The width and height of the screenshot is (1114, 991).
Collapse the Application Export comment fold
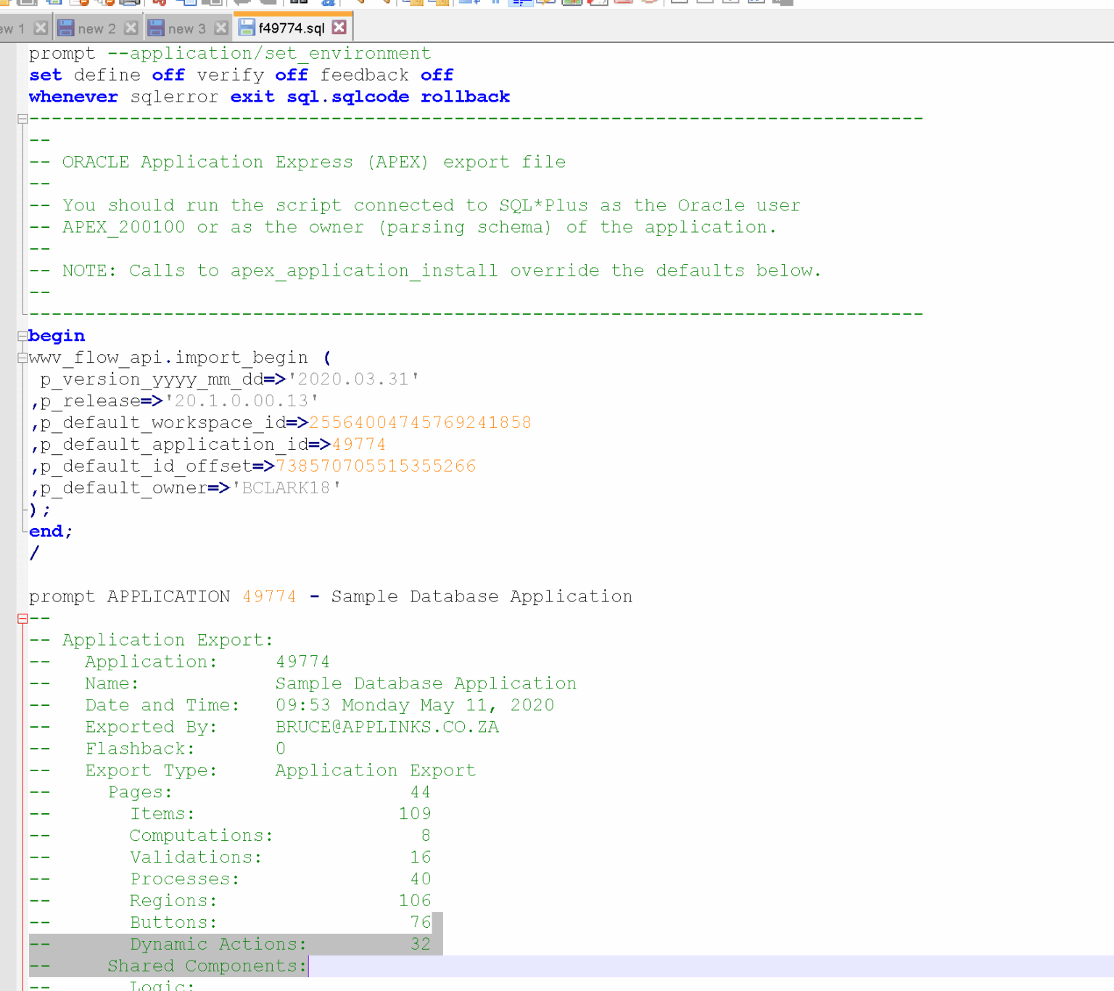coord(22,618)
